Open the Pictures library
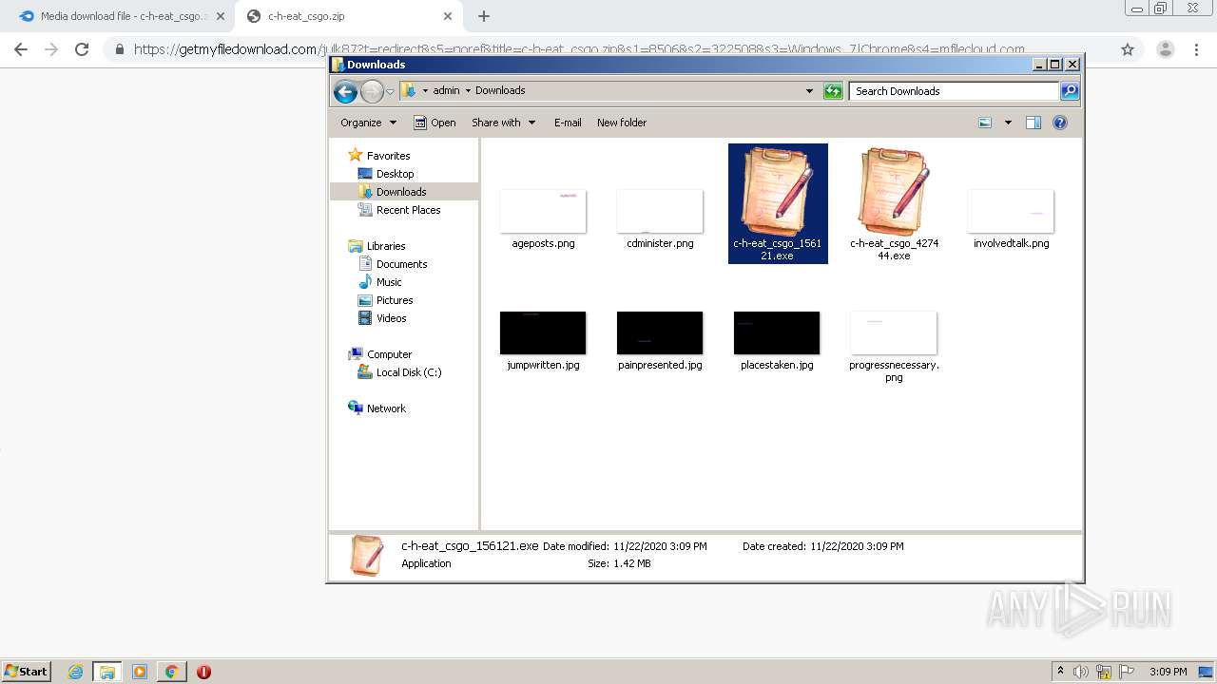The width and height of the screenshot is (1217, 684). coord(394,300)
